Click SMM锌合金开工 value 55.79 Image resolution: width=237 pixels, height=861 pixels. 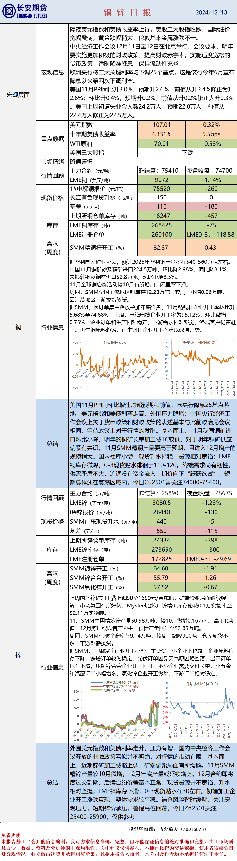click(x=161, y=577)
